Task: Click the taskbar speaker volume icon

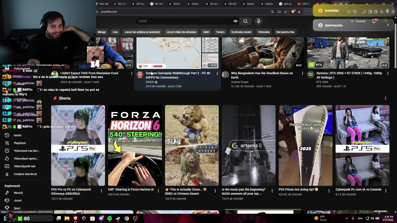Action: (372, 218)
